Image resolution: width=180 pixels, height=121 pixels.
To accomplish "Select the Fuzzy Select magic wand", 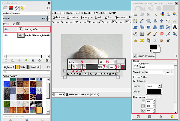I will (155, 14).
